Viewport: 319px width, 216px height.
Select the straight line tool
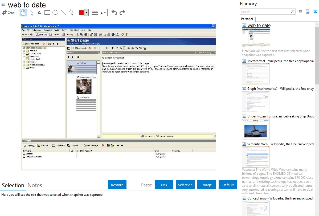(x=63, y=13)
